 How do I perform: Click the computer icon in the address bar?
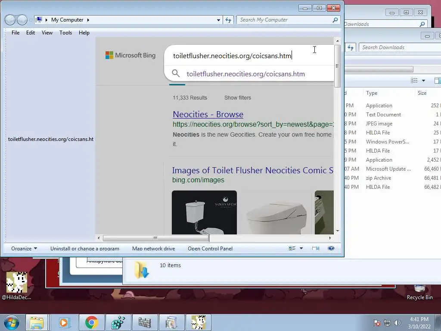click(x=39, y=20)
